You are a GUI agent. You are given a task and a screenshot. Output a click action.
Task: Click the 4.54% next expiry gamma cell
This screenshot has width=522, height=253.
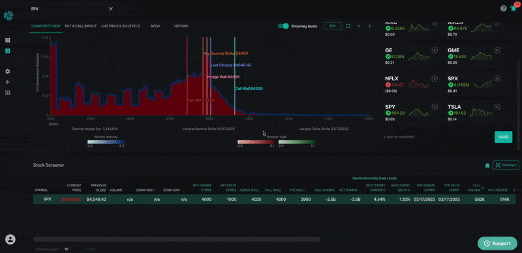(x=380, y=200)
